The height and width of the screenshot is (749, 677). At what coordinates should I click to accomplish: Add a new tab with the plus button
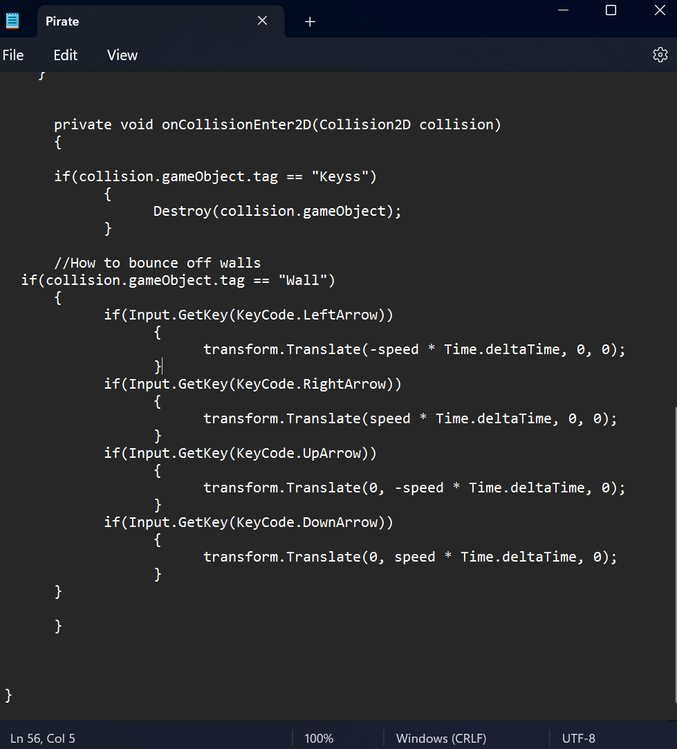tap(310, 21)
